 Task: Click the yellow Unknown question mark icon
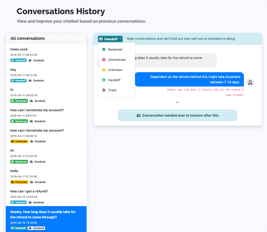pyautogui.click(x=104, y=70)
